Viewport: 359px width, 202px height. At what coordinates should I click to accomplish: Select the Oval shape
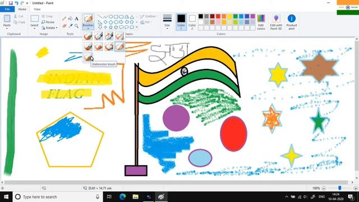click(x=111, y=17)
